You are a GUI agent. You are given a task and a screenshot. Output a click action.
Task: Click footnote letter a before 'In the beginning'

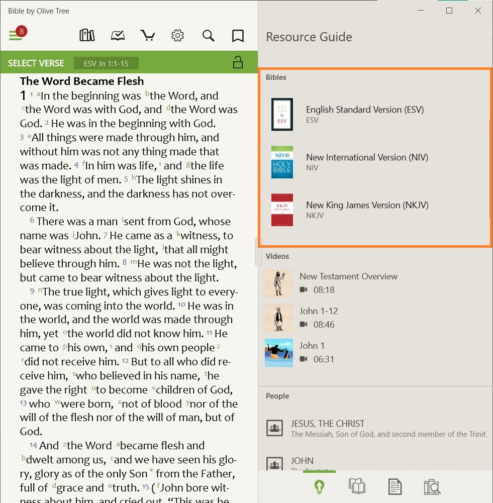[39, 93]
